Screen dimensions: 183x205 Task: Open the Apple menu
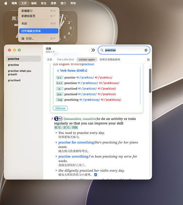click(6, 3)
